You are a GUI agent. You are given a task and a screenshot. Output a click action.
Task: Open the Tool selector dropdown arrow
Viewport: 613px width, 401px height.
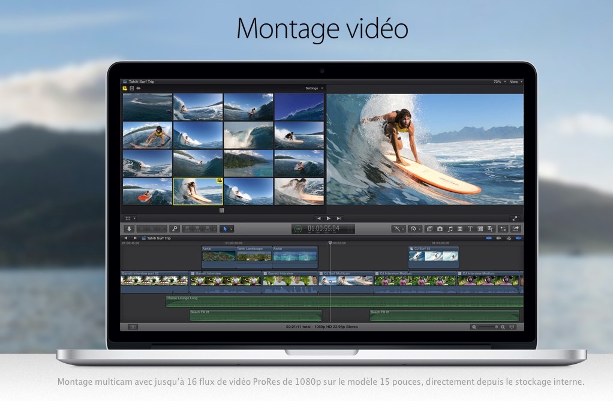click(x=232, y=229)
